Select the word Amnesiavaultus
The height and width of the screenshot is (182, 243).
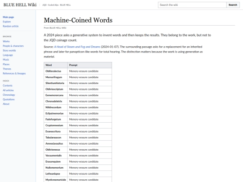[54, 143]
